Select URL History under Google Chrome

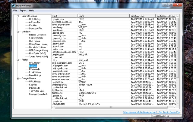[x=35, y=82]
